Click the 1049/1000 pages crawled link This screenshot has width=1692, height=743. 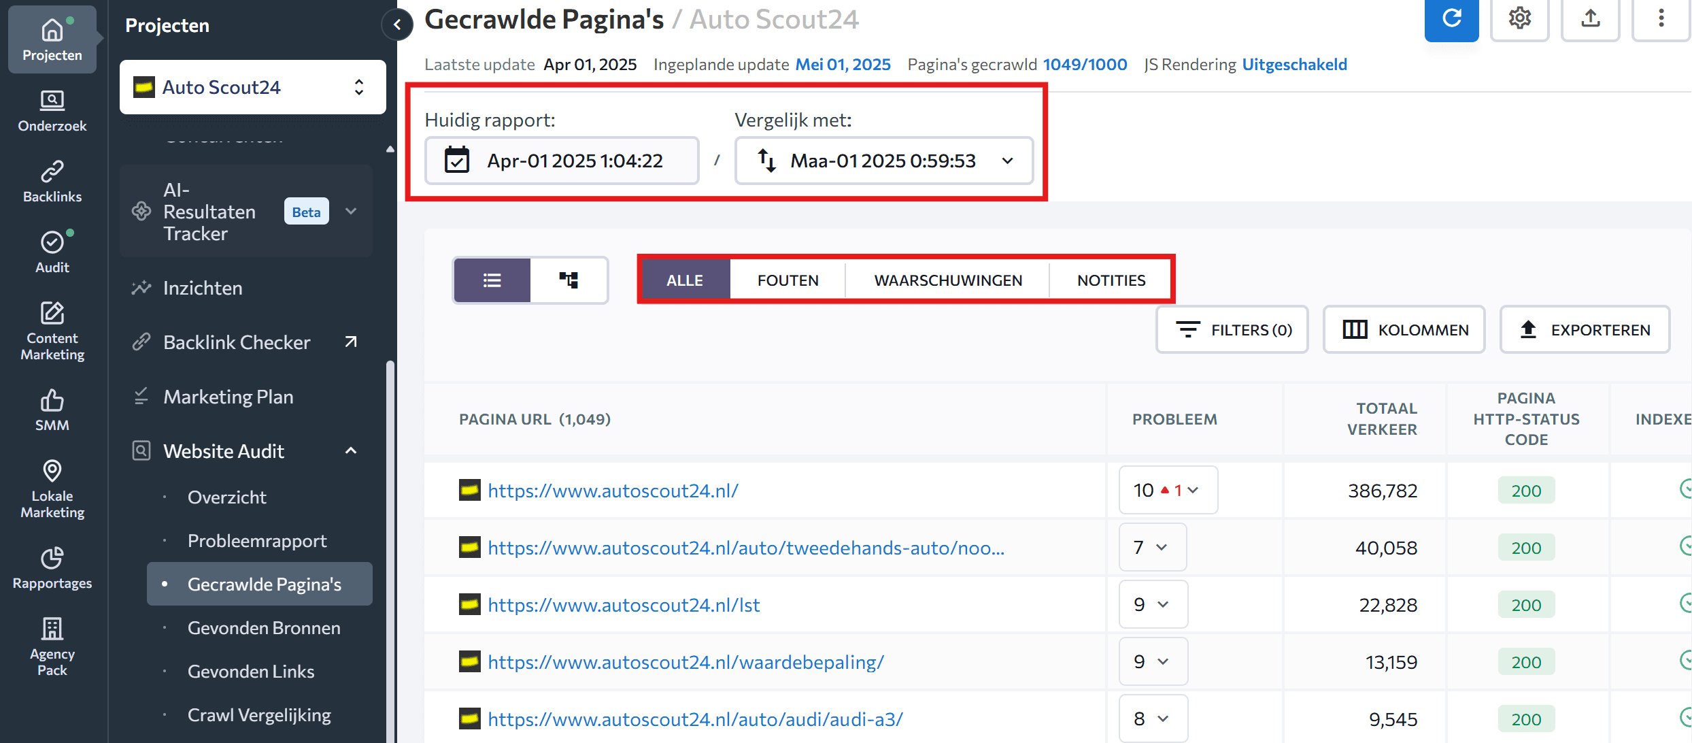click(x=1085, y=64)
